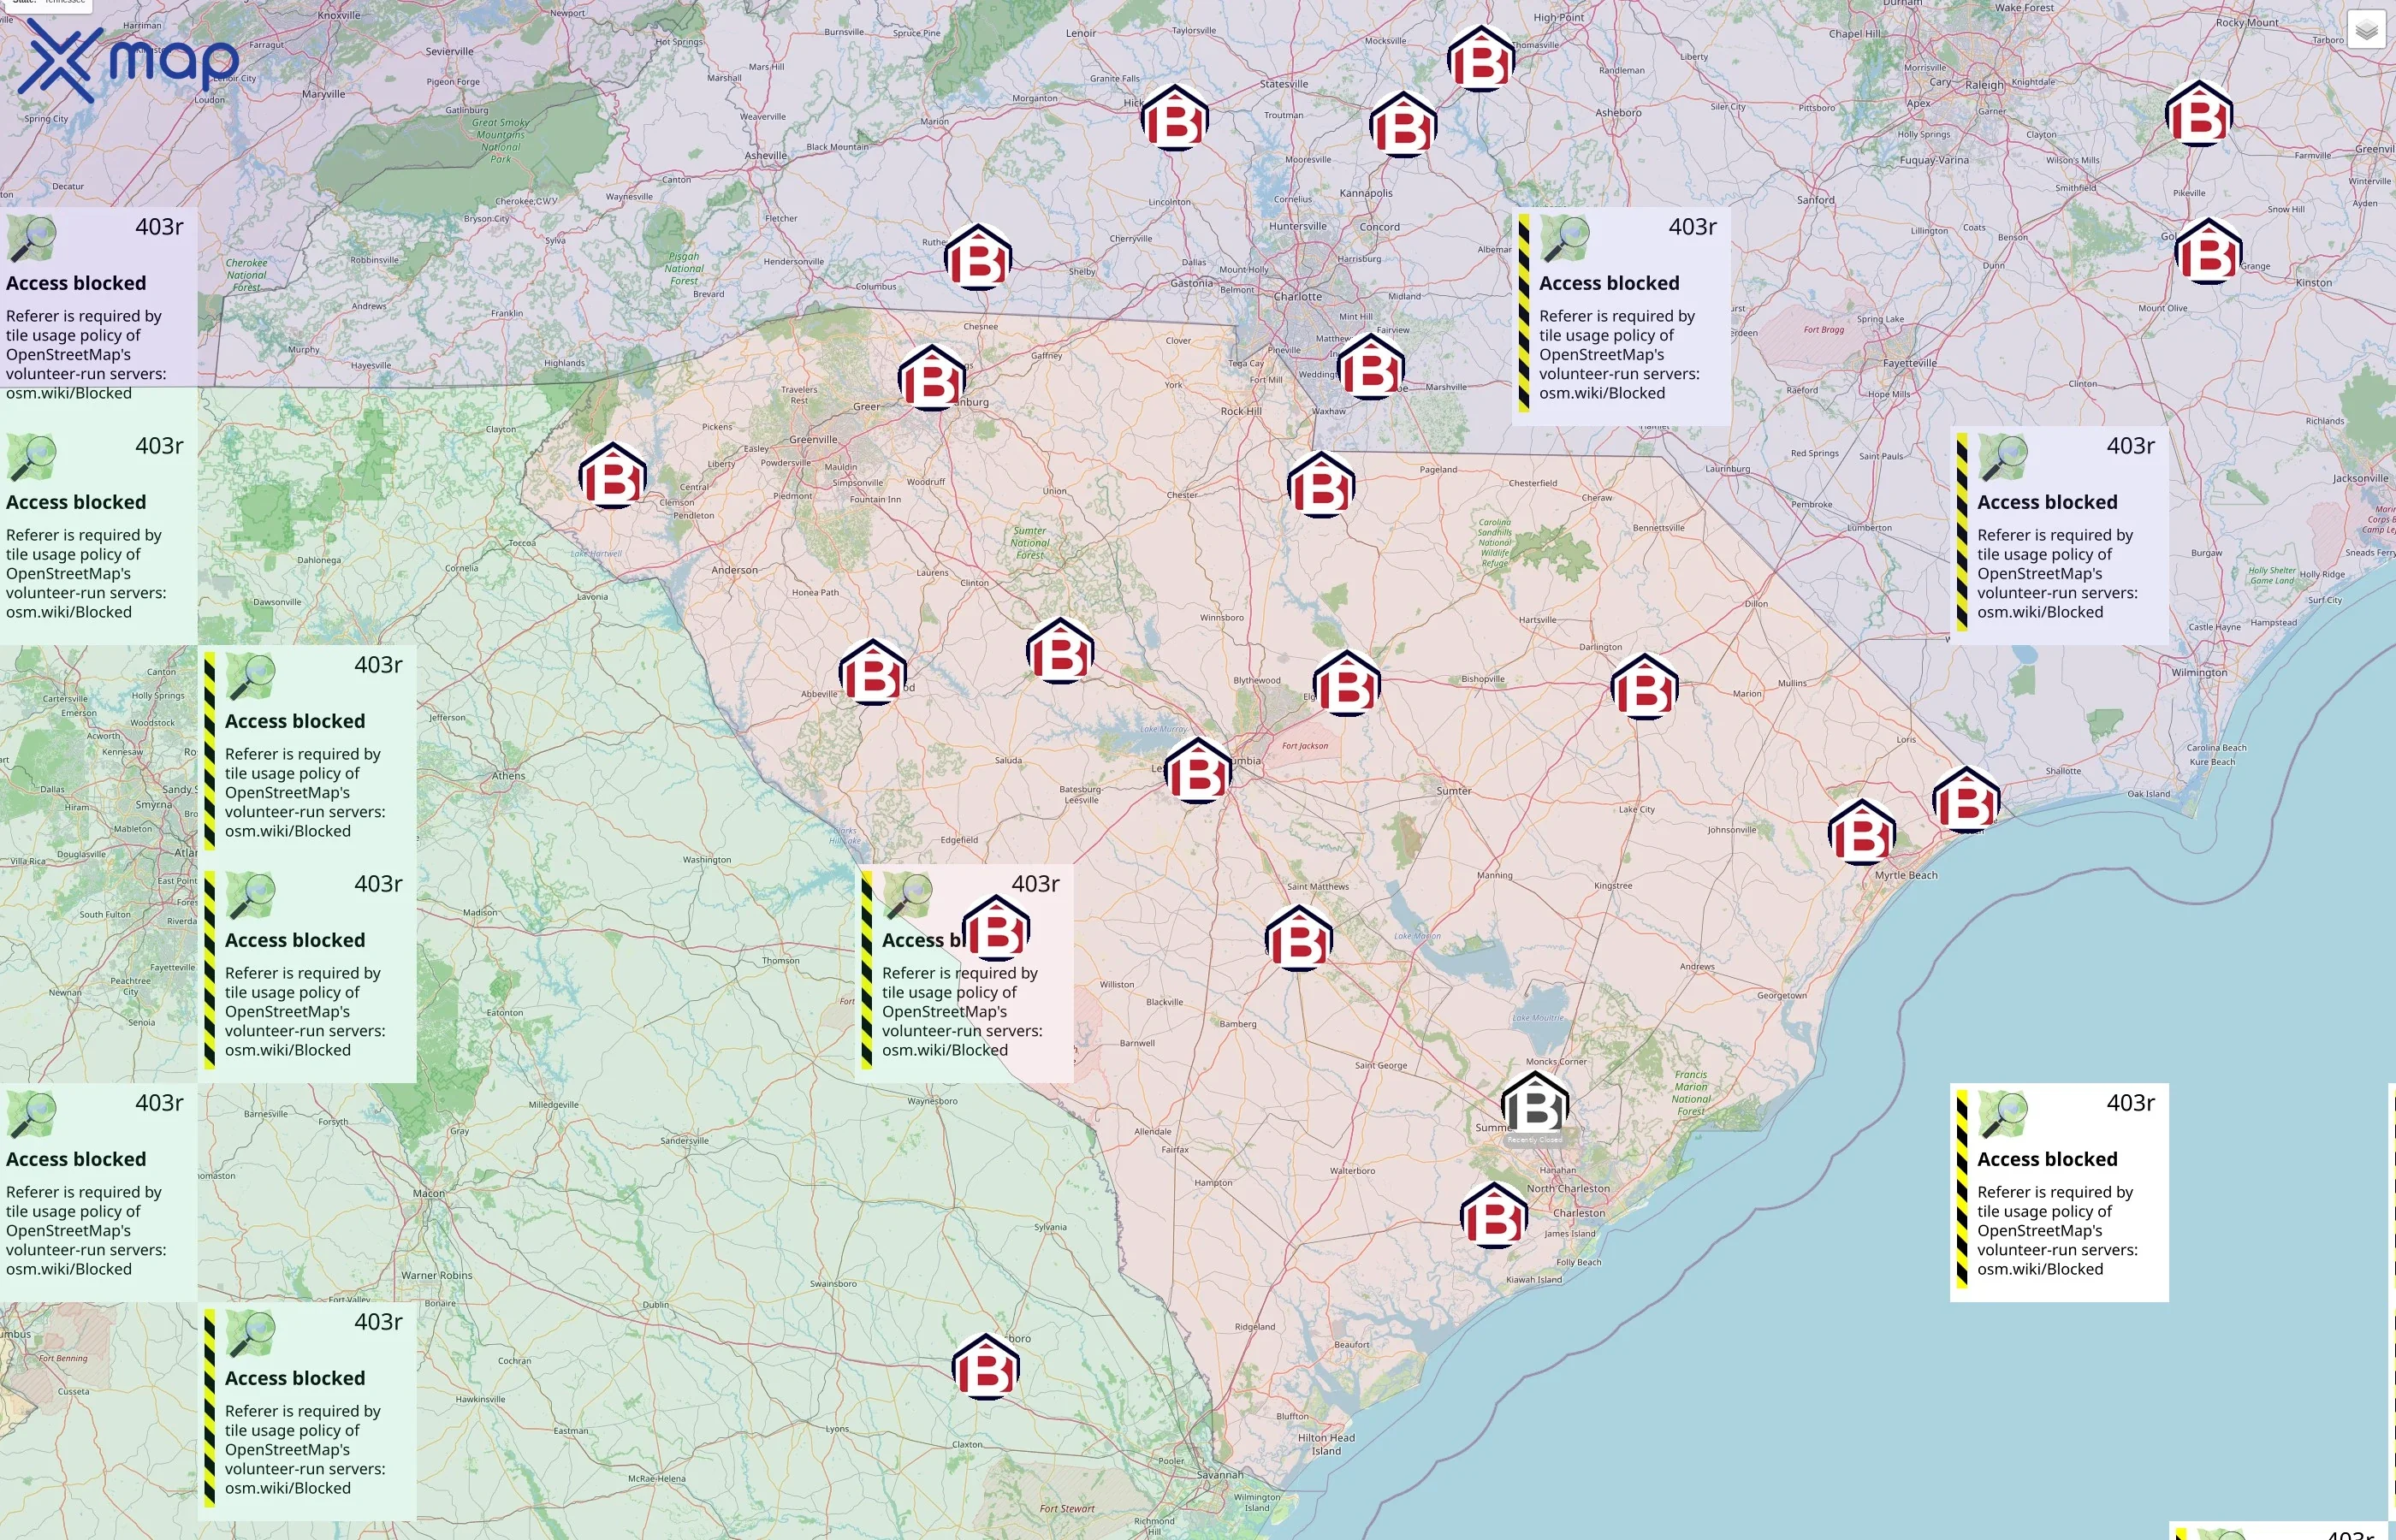Image resolution: width=2396 pixels, height=1540 pixels.
Task: Click the Georgetown map label
Action: click(x=1782, y=996)
